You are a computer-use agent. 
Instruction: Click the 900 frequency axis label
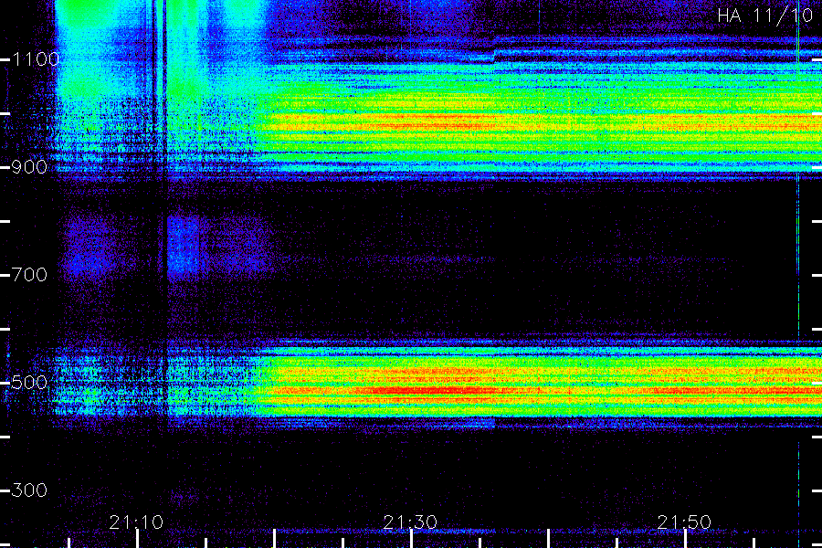pos(29,167)
